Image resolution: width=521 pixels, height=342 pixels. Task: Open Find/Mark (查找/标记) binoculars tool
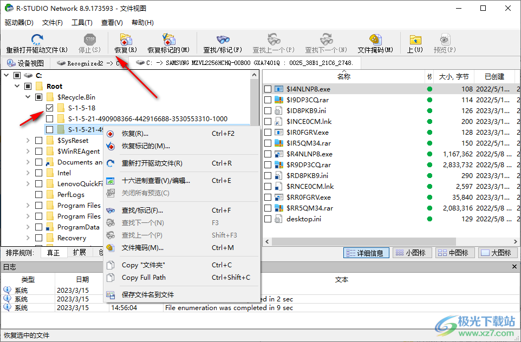point(223,40)
